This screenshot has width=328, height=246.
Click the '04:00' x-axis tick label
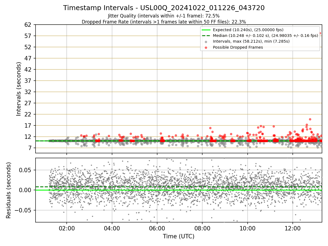click(x=112, y=228)
